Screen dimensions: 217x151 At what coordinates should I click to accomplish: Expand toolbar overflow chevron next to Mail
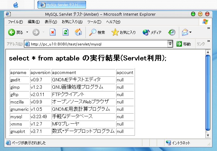(209, 28)
